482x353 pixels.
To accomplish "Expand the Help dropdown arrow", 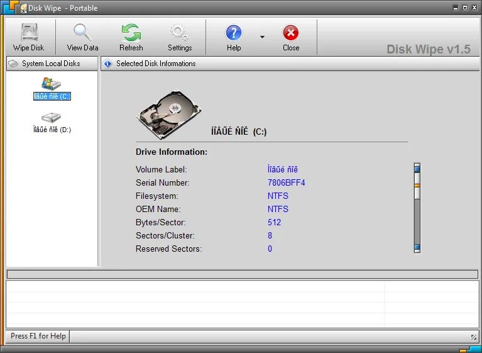I will coord(262,37).
